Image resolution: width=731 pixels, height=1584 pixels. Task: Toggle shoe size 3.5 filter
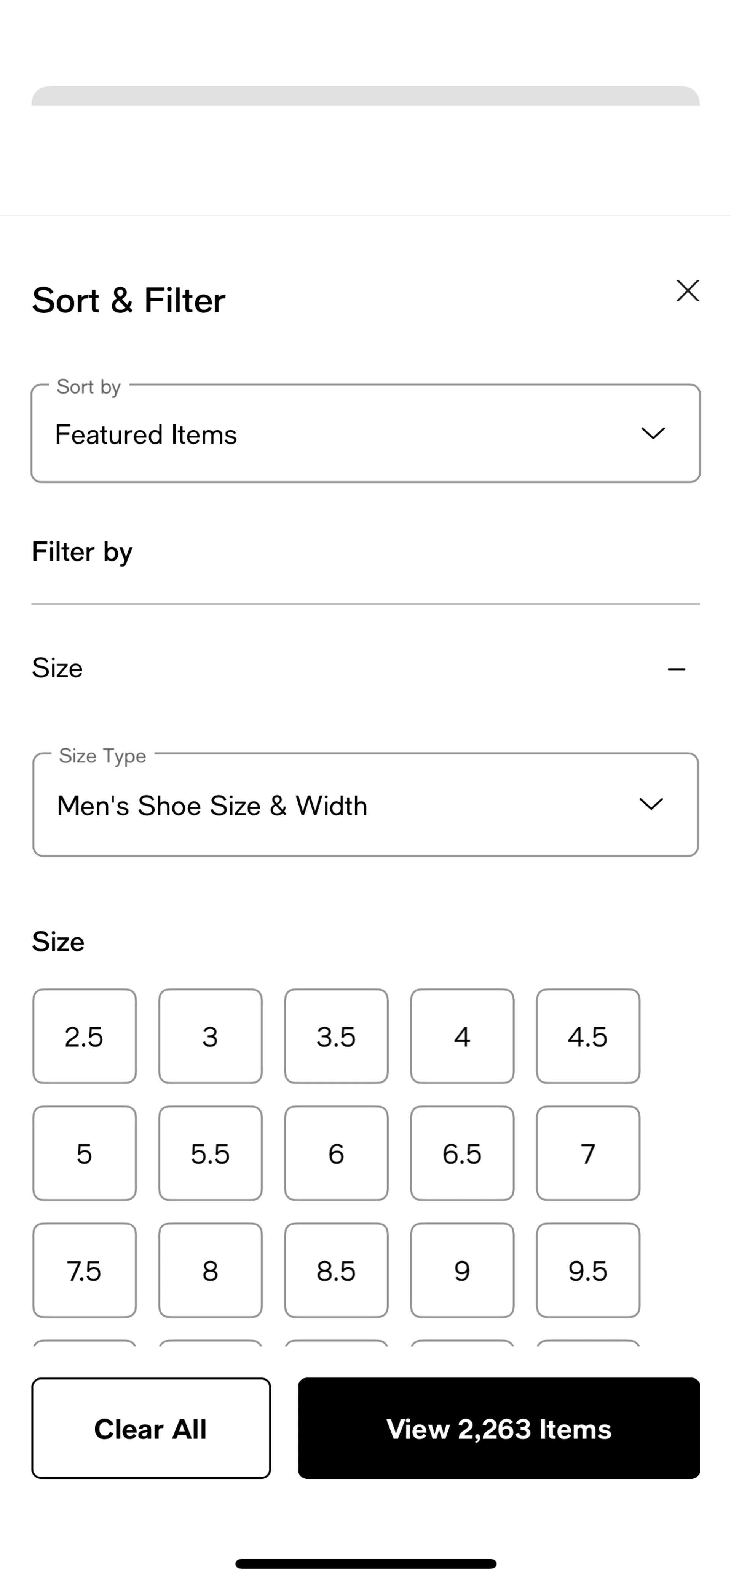pos(336,1037)
